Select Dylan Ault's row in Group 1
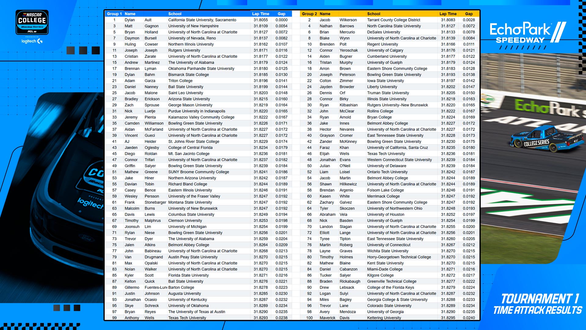Image resolution: width=586 pixels, height=330 pixels. 198,20
